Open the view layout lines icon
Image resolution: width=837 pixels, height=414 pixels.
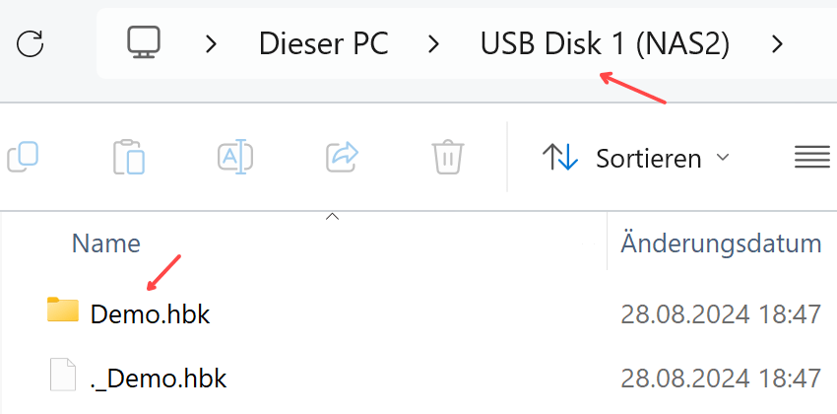[x=812, y=158]
